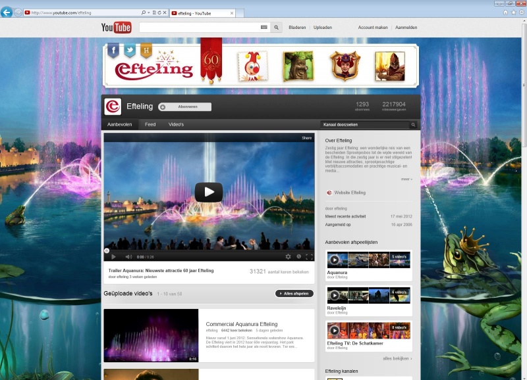The height and width of the screenshot is (380, 527).
Task: Open the Raveleijn playlist thumbnail
Action: pos(369,295)
